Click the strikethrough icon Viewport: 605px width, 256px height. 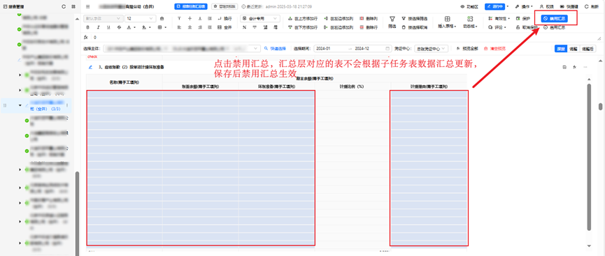pyautogui.click(x=119, y=27)
